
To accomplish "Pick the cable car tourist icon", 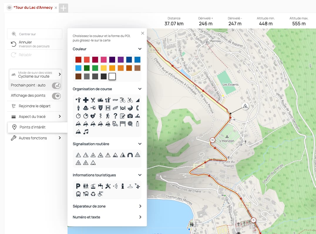I will pos(93,186).
